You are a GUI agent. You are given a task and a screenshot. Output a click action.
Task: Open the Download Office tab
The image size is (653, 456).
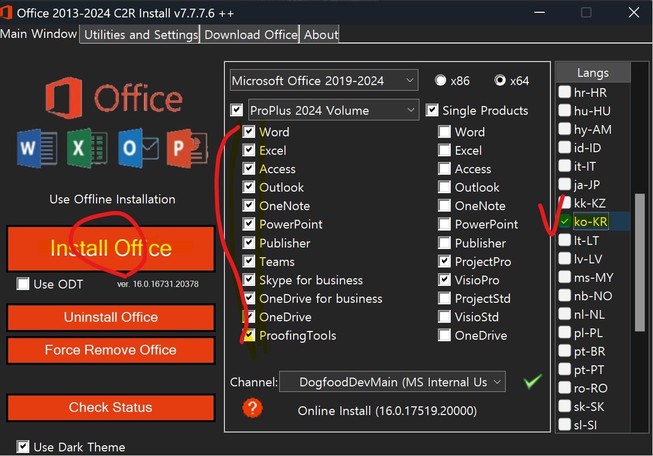[251, 35]
